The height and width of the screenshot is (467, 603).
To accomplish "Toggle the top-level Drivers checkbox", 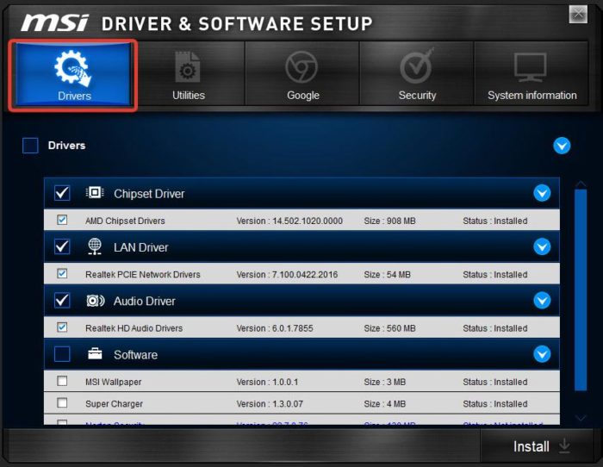I will click(30, 146).
